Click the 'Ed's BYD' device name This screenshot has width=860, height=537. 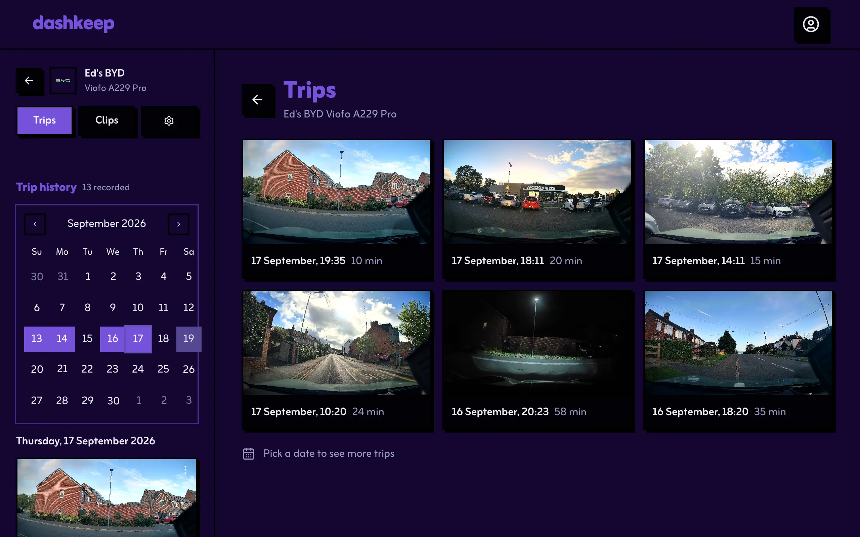pos(104,73)
